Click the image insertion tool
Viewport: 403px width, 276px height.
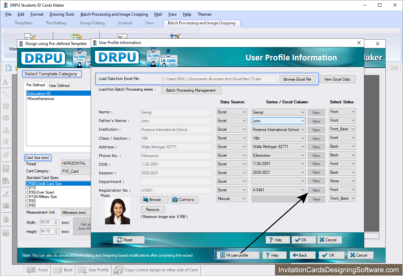point(6,168)
